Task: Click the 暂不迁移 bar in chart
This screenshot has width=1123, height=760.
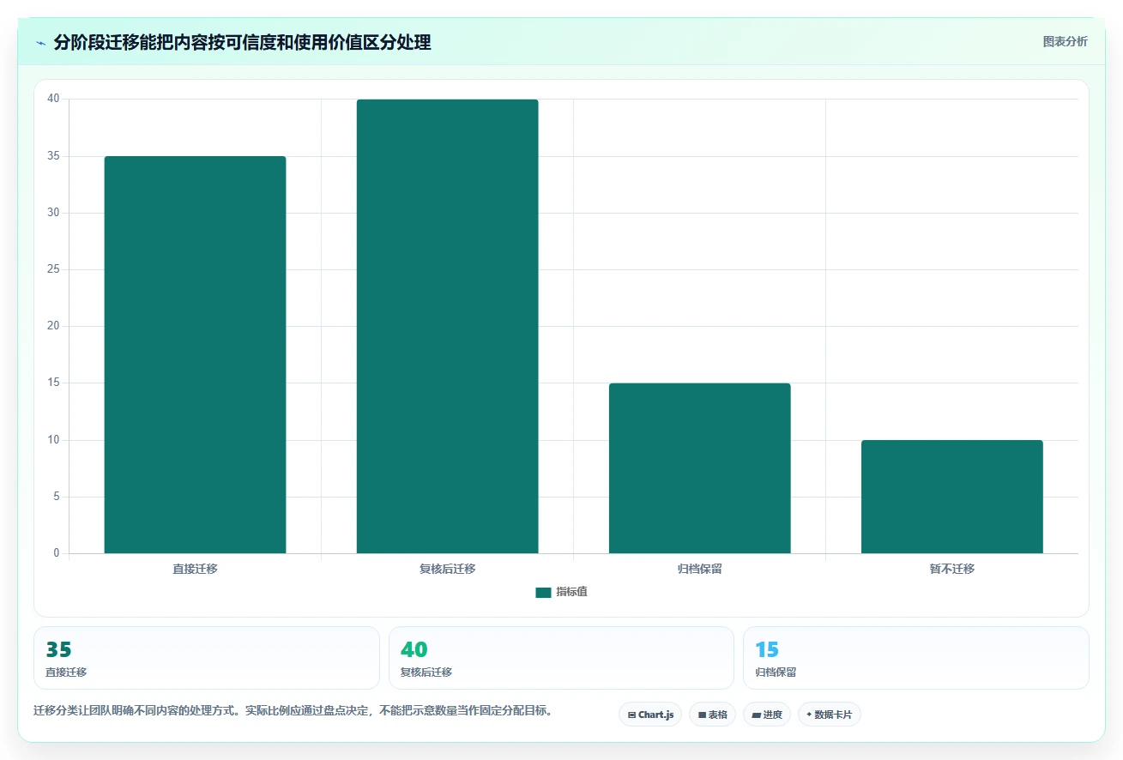Action: [x=951, y=497]
